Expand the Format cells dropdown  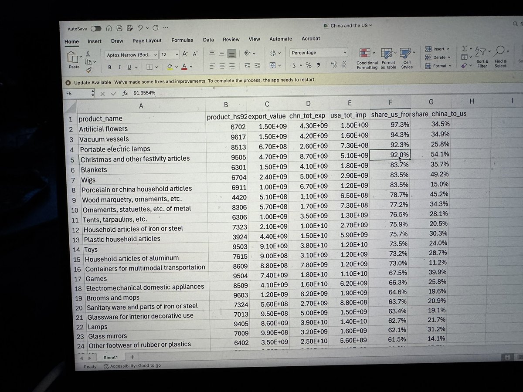[x=449, y=66]
